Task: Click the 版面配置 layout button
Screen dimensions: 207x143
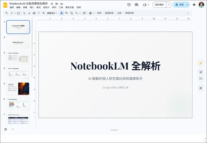Action: point(109,13)
